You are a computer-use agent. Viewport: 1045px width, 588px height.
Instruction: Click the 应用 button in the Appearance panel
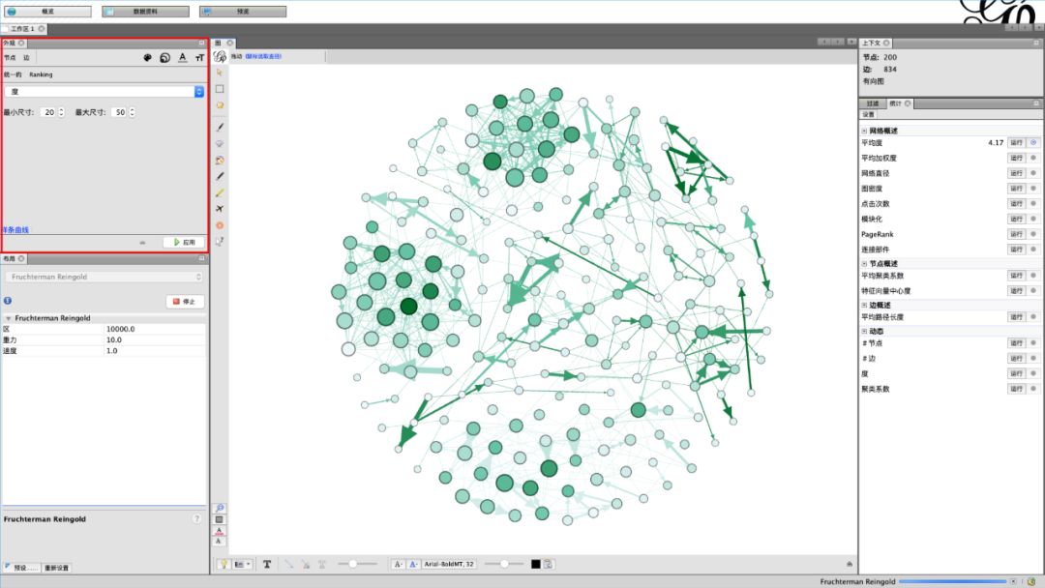(184, 242)
